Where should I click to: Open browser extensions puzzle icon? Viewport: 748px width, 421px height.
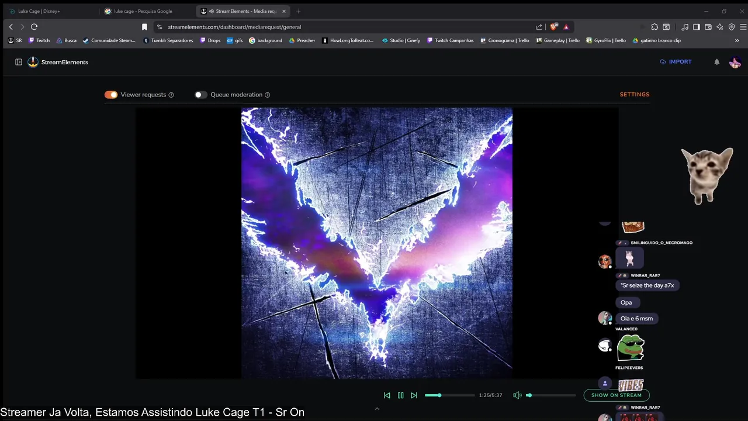tap(654, 27)
